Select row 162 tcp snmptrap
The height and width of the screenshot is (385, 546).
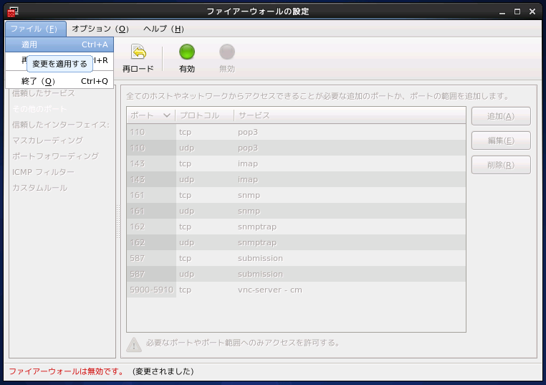[x=297, y=227]
